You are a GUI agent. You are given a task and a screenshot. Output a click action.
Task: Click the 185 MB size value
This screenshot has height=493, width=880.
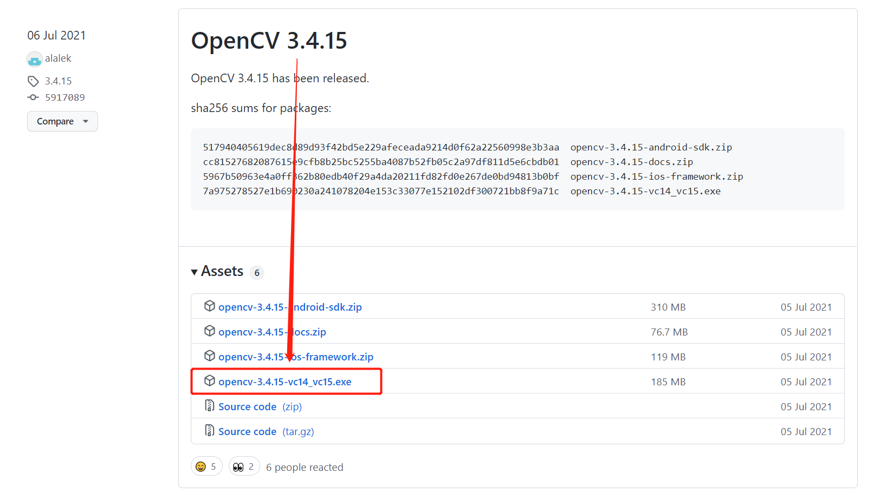(x=668, y=382)
